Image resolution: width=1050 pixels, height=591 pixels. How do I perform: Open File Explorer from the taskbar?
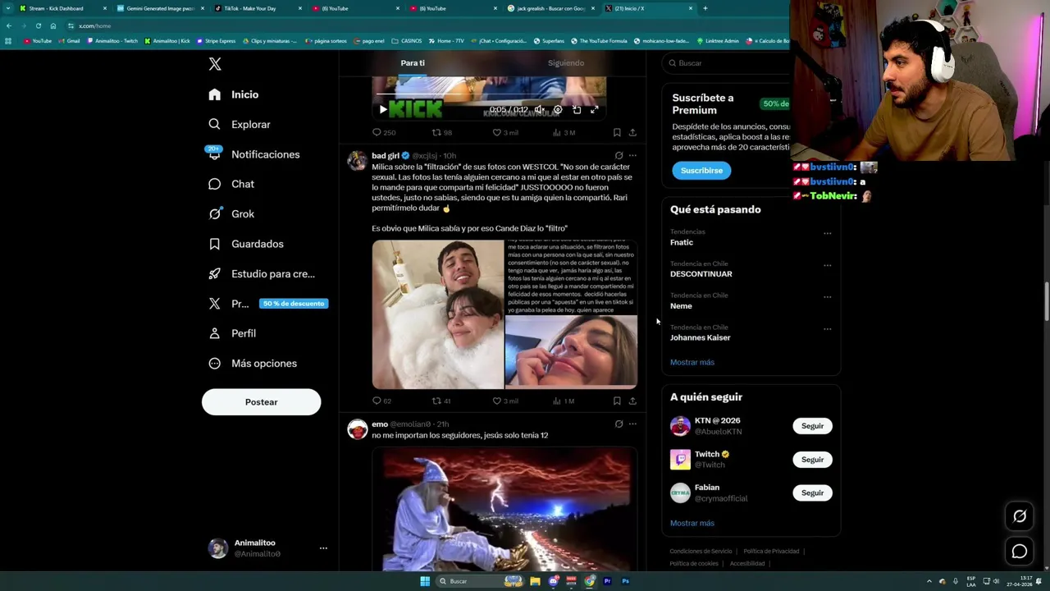[535, 581]
